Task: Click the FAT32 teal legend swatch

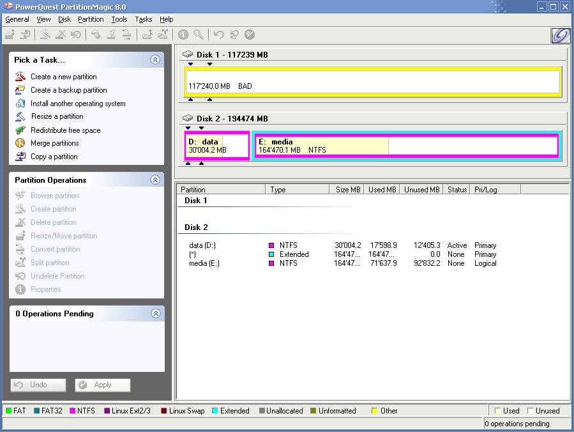Action: tap(36, 411)
